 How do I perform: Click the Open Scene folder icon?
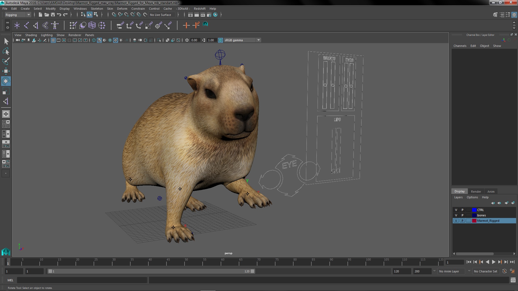tap(46, 15)
